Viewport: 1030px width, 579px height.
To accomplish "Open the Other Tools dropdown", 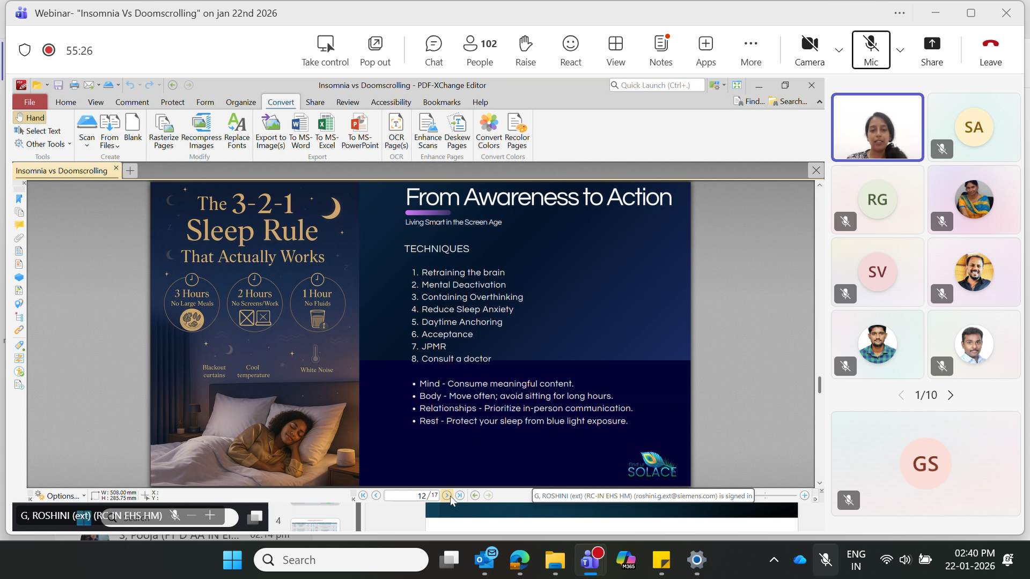I will [44, 144].
